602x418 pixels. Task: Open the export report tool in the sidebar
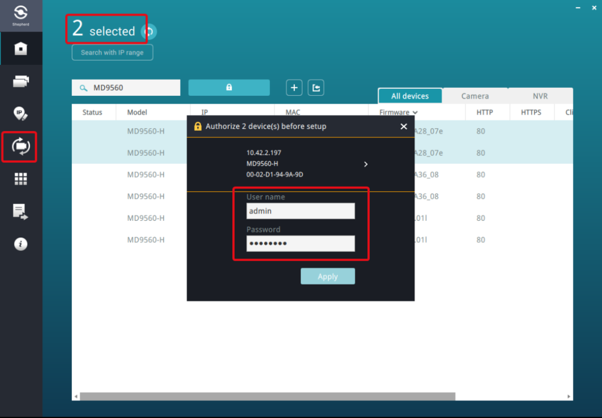21,211
